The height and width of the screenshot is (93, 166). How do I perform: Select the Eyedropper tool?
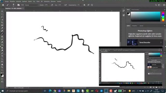(2, 28)
